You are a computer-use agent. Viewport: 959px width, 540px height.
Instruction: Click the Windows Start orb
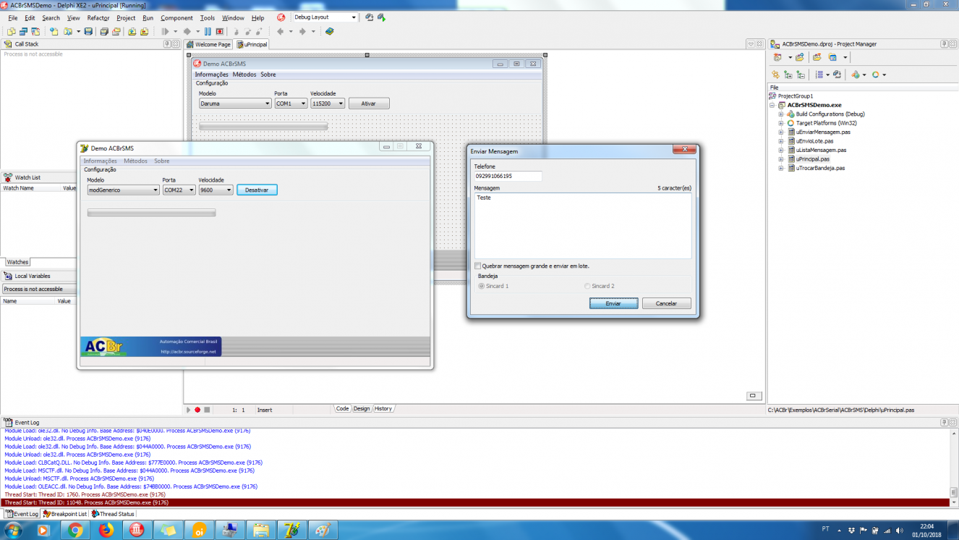(13, 530)
